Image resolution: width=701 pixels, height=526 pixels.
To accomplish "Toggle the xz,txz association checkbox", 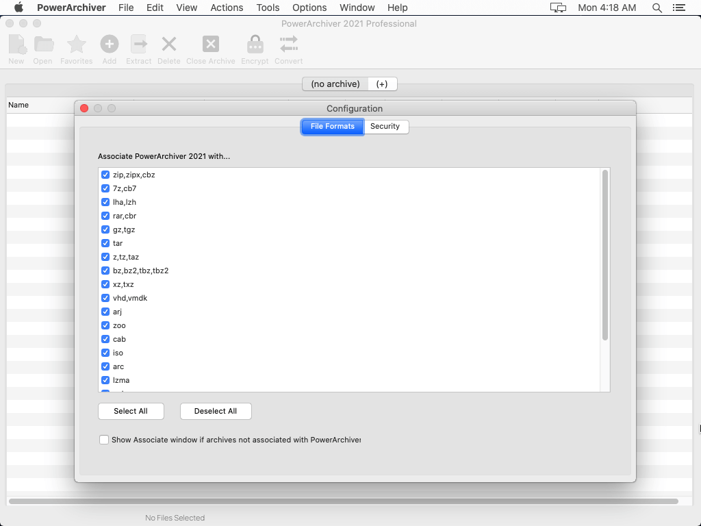I will click(105, 284).
